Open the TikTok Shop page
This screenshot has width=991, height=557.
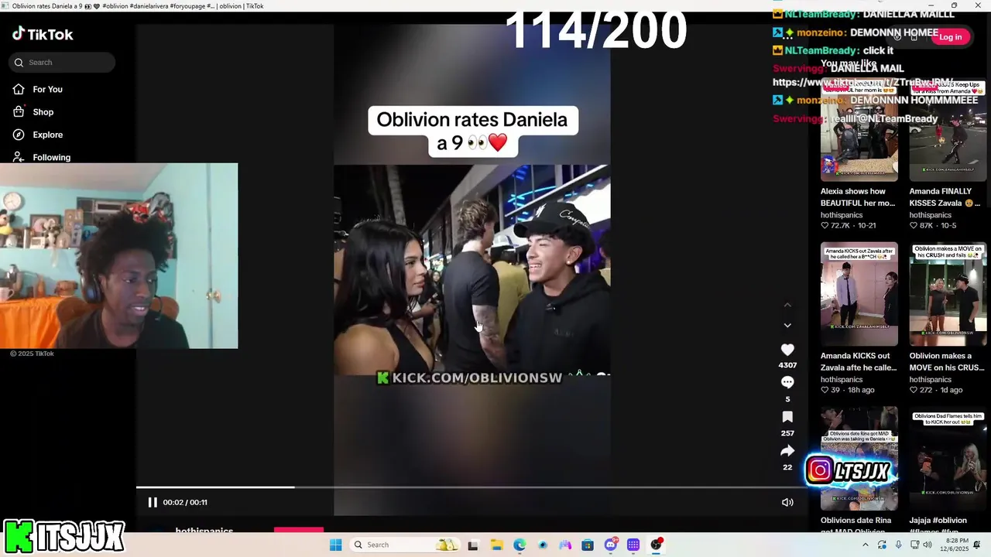[33, 112]
